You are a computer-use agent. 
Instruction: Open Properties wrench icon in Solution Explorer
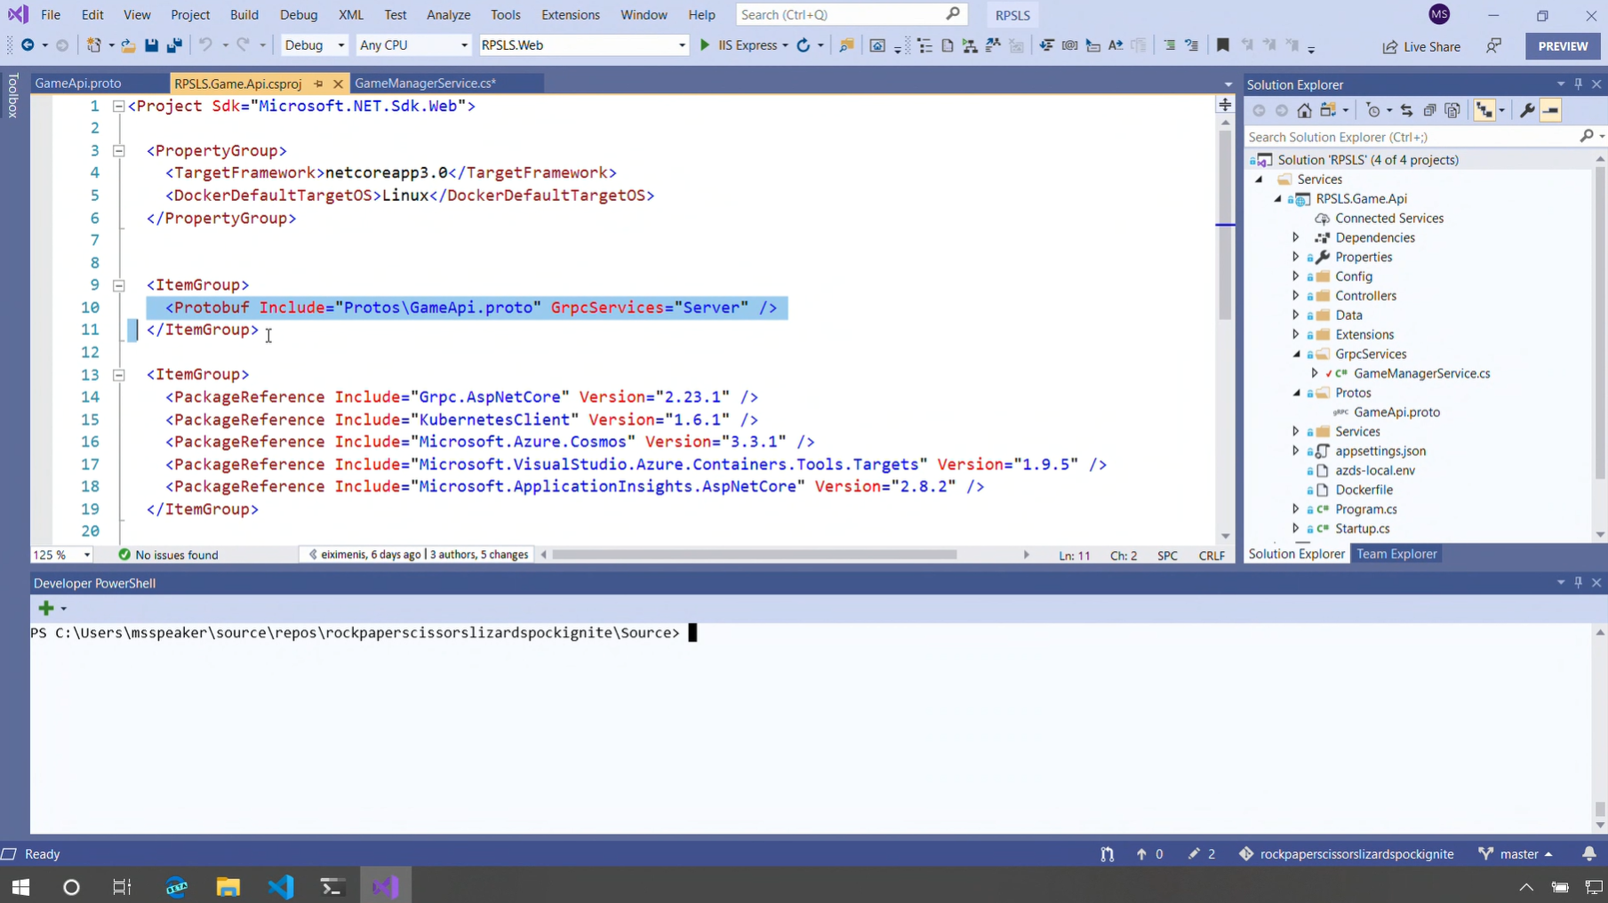tap(1527, 110)
